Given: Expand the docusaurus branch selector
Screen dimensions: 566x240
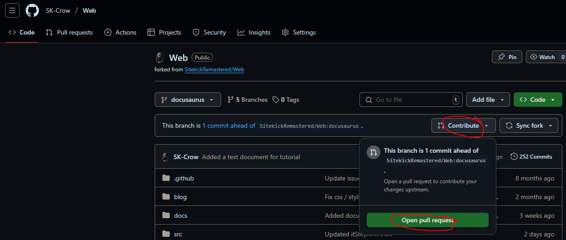Looking at the screenshot, I should [x=188, y=100].
